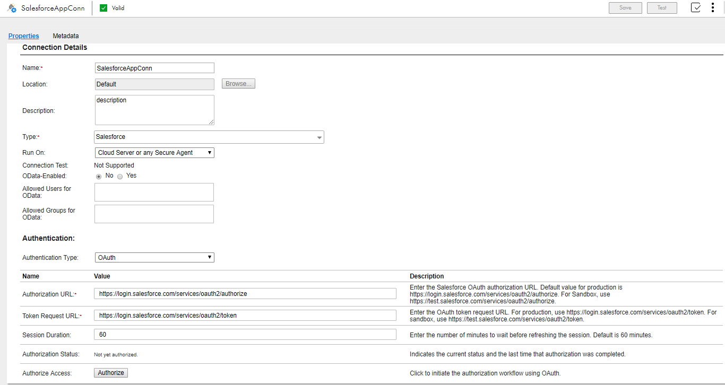Click the Browse button

pyautogui.click(x=238, y=84)
